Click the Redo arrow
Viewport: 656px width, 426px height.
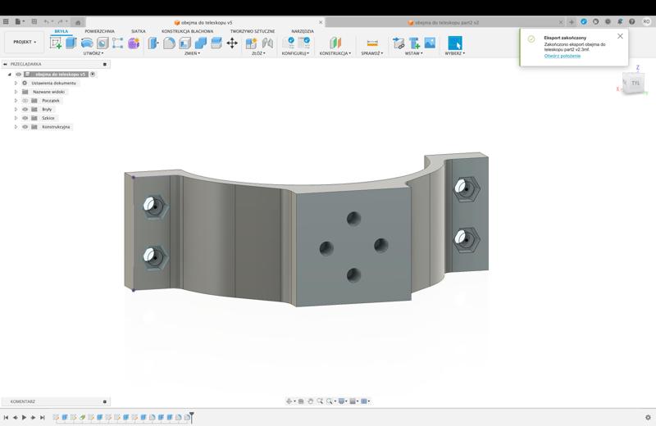pyautogui.click(x=61, y=22)
